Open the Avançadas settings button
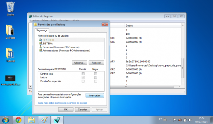This screenshot has width=213, height=124. coord(95,95)
